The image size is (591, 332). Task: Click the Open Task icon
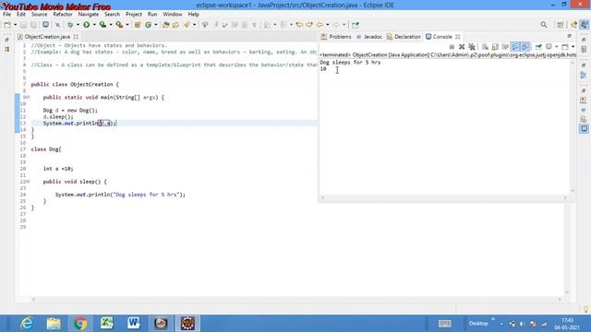[x=175, y=25]
